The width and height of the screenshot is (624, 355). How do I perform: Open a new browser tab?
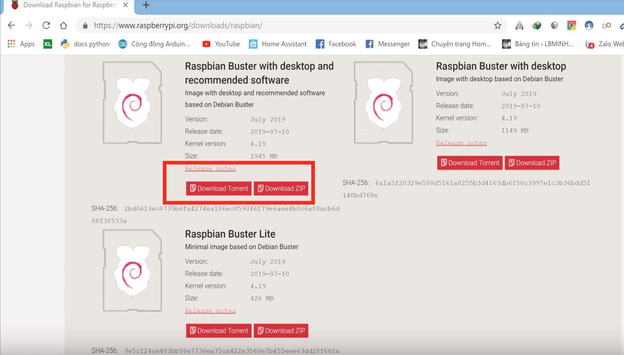click(146, 5)
